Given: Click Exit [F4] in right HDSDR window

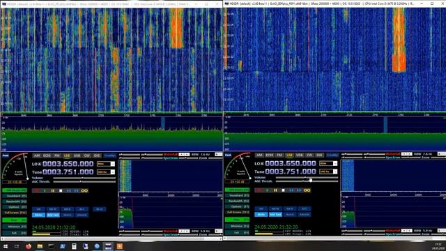Looking at the screenshot, I should [237, 232].
